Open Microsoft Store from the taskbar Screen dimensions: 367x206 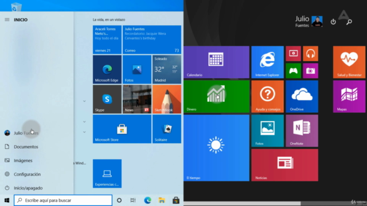(x=176, y=200)
